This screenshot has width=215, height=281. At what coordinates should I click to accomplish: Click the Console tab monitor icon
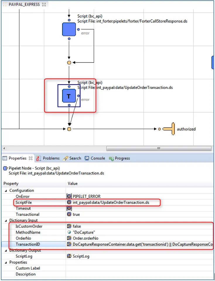point(87,158)
